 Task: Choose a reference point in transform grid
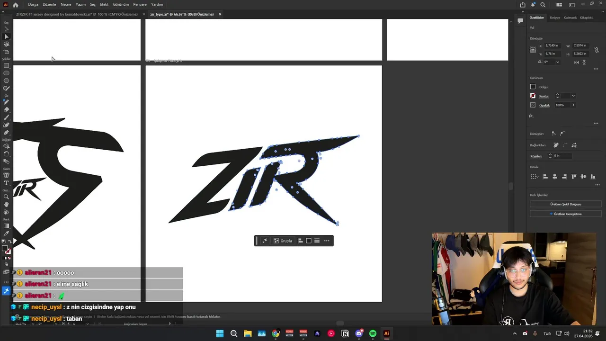533,50
